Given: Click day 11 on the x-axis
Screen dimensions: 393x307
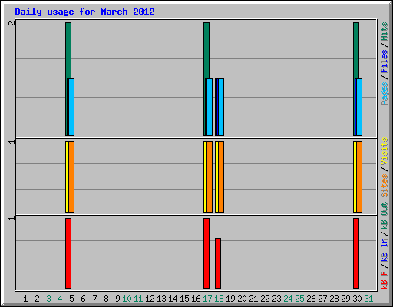Looking at the screenshot, I should (x=138, y=299).
